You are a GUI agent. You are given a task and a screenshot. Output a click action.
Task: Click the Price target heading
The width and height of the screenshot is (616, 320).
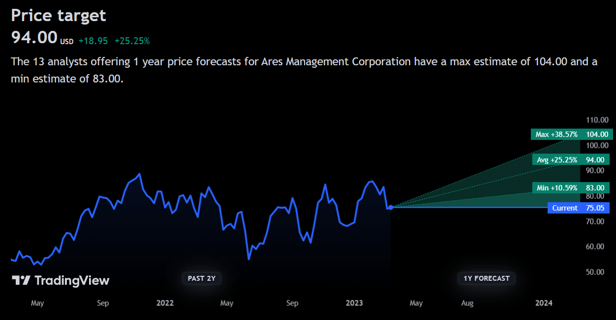pyautogui.click(x=59, y=16)
